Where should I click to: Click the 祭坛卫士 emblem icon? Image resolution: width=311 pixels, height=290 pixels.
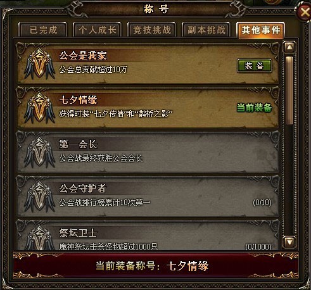coord(39,238)
